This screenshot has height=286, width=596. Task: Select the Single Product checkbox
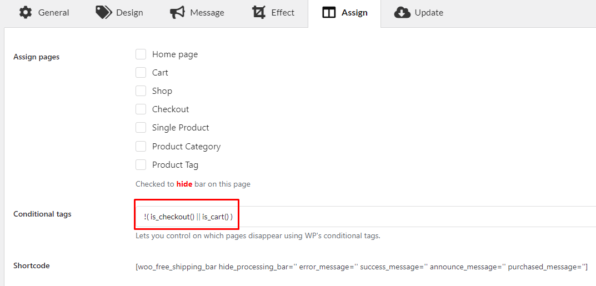tap(141, 128)
